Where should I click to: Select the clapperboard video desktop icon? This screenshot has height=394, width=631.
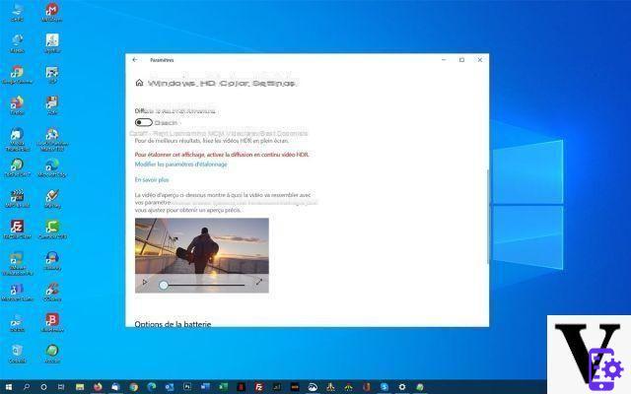(x=17, y=199)
